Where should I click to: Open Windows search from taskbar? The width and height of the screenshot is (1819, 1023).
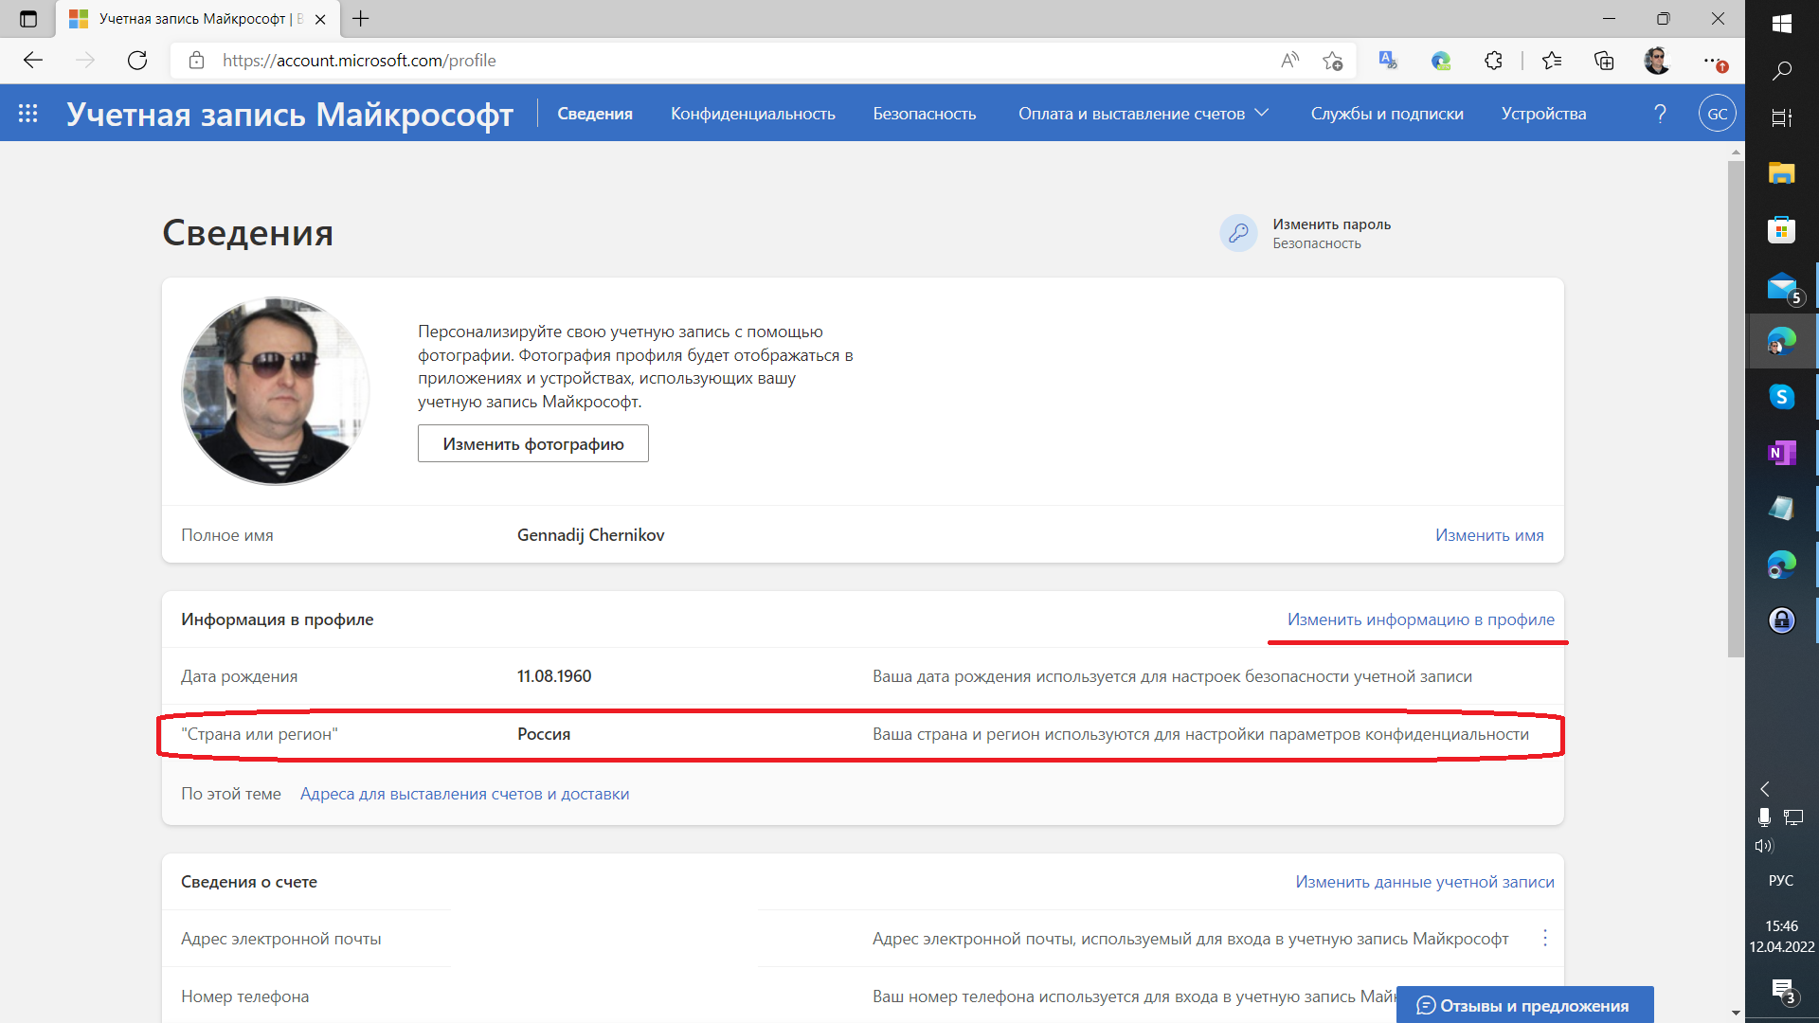tap(1781, 70)
